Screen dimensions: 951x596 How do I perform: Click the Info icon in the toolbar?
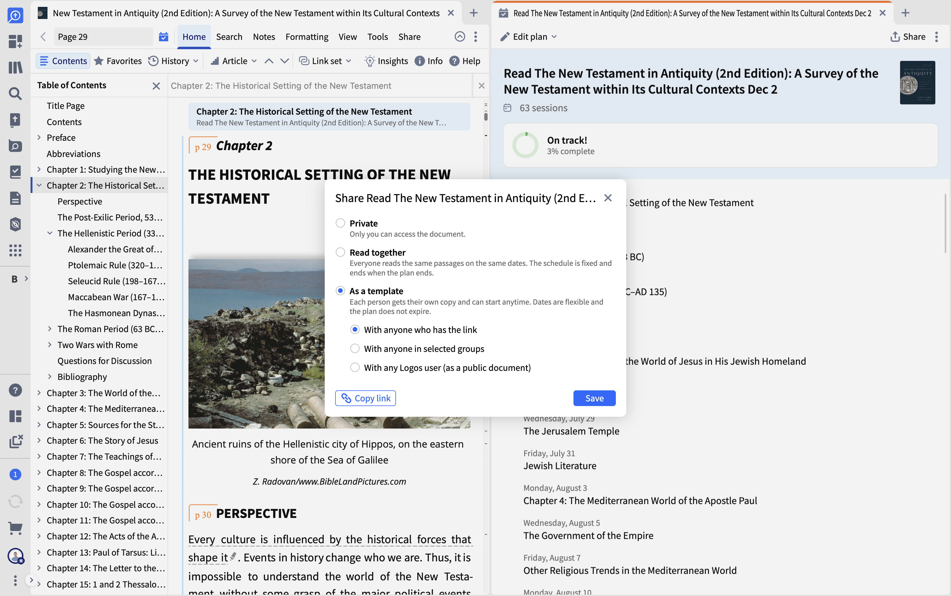428,61
